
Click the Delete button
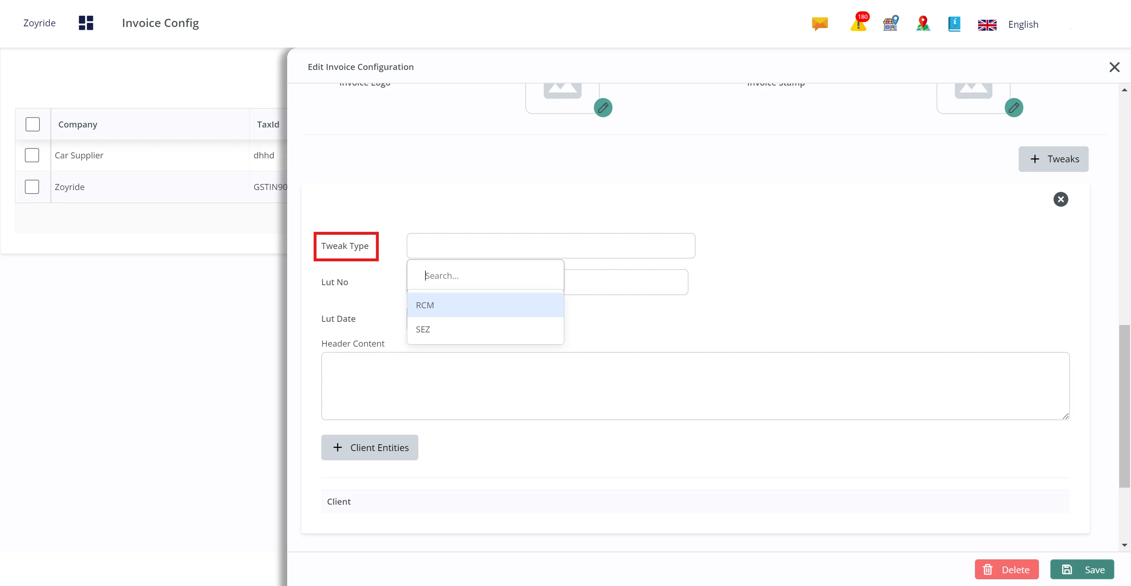[1007, 569]
